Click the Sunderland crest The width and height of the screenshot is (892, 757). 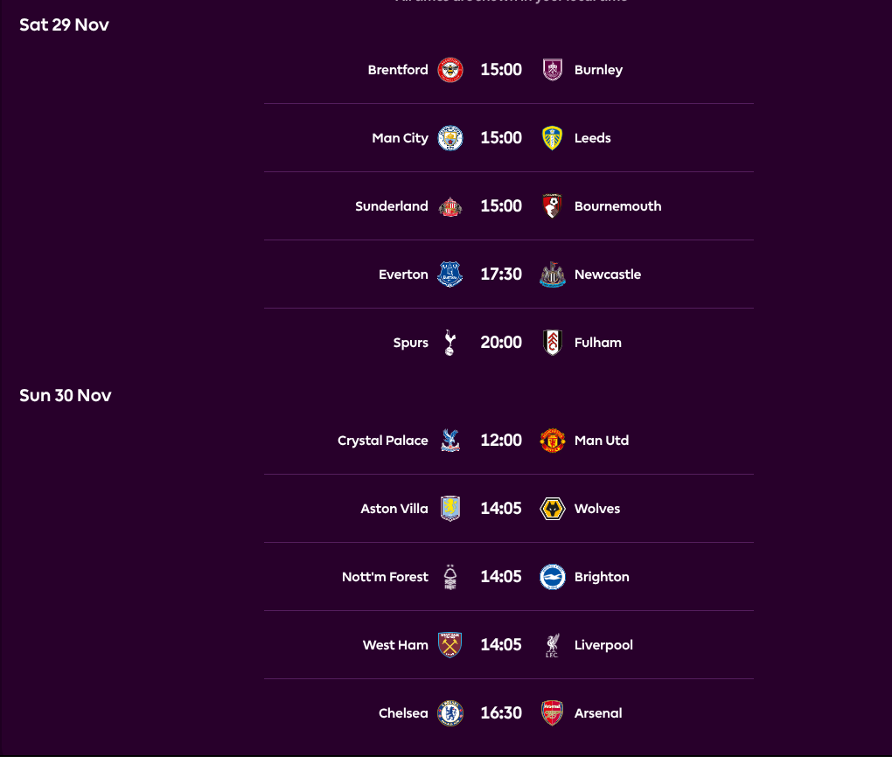pos(449,205)
